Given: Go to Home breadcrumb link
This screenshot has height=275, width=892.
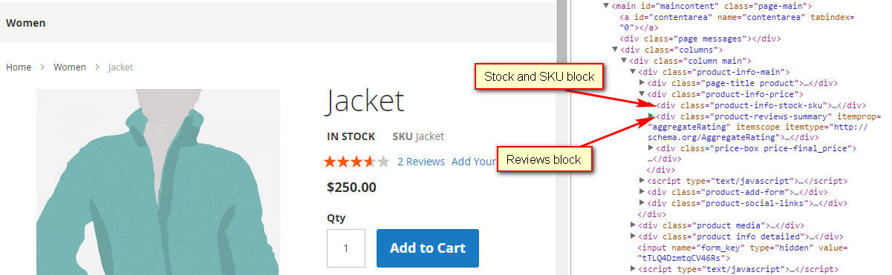Looking at the screenshot, I should [19, 67].
